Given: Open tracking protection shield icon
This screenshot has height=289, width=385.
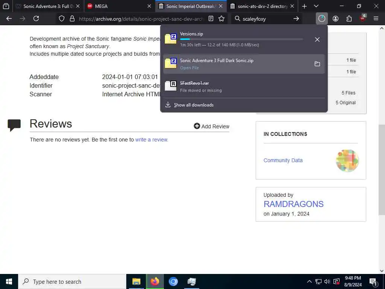Looking at the screenshot, I should point(62,19).
